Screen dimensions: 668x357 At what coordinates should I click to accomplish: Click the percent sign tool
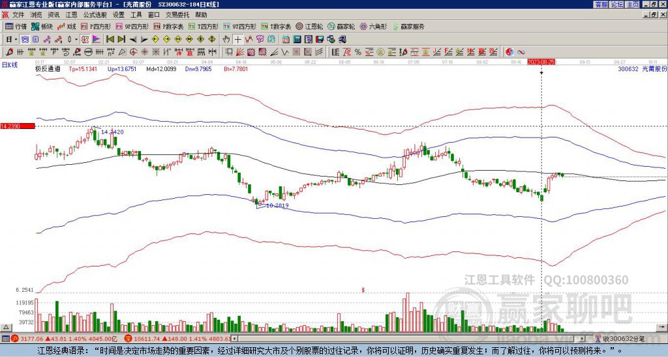[x=358, y=52]
